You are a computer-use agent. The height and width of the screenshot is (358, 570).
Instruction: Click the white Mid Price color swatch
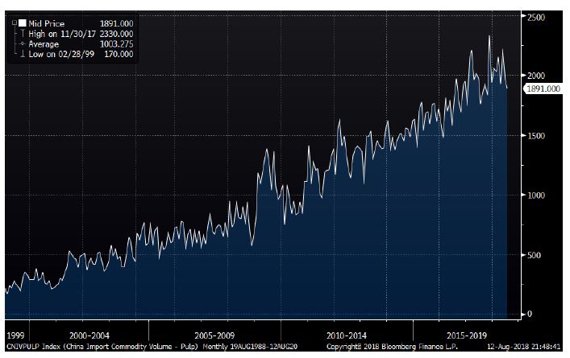click(x=22, y=24)
